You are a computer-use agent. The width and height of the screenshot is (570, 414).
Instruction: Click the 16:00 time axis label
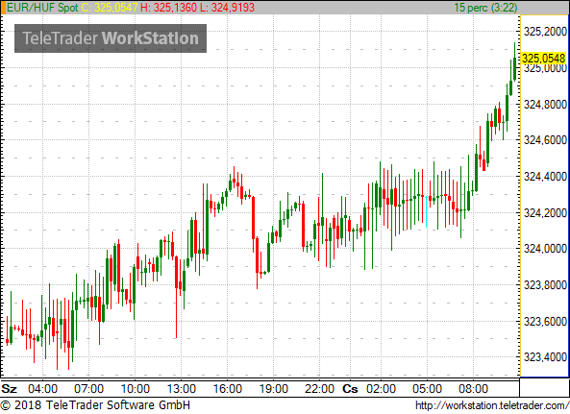pos(227,389)
